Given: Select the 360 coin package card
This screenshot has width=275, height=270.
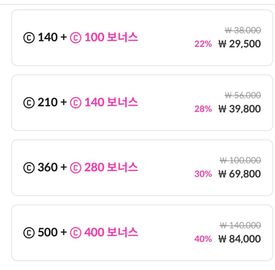Looking at the screenshot, I should (x=142, y=168).
